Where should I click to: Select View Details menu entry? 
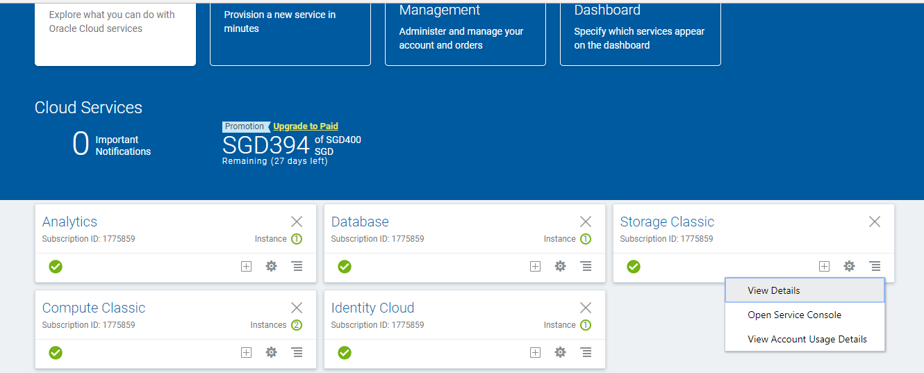coord(805,290)
